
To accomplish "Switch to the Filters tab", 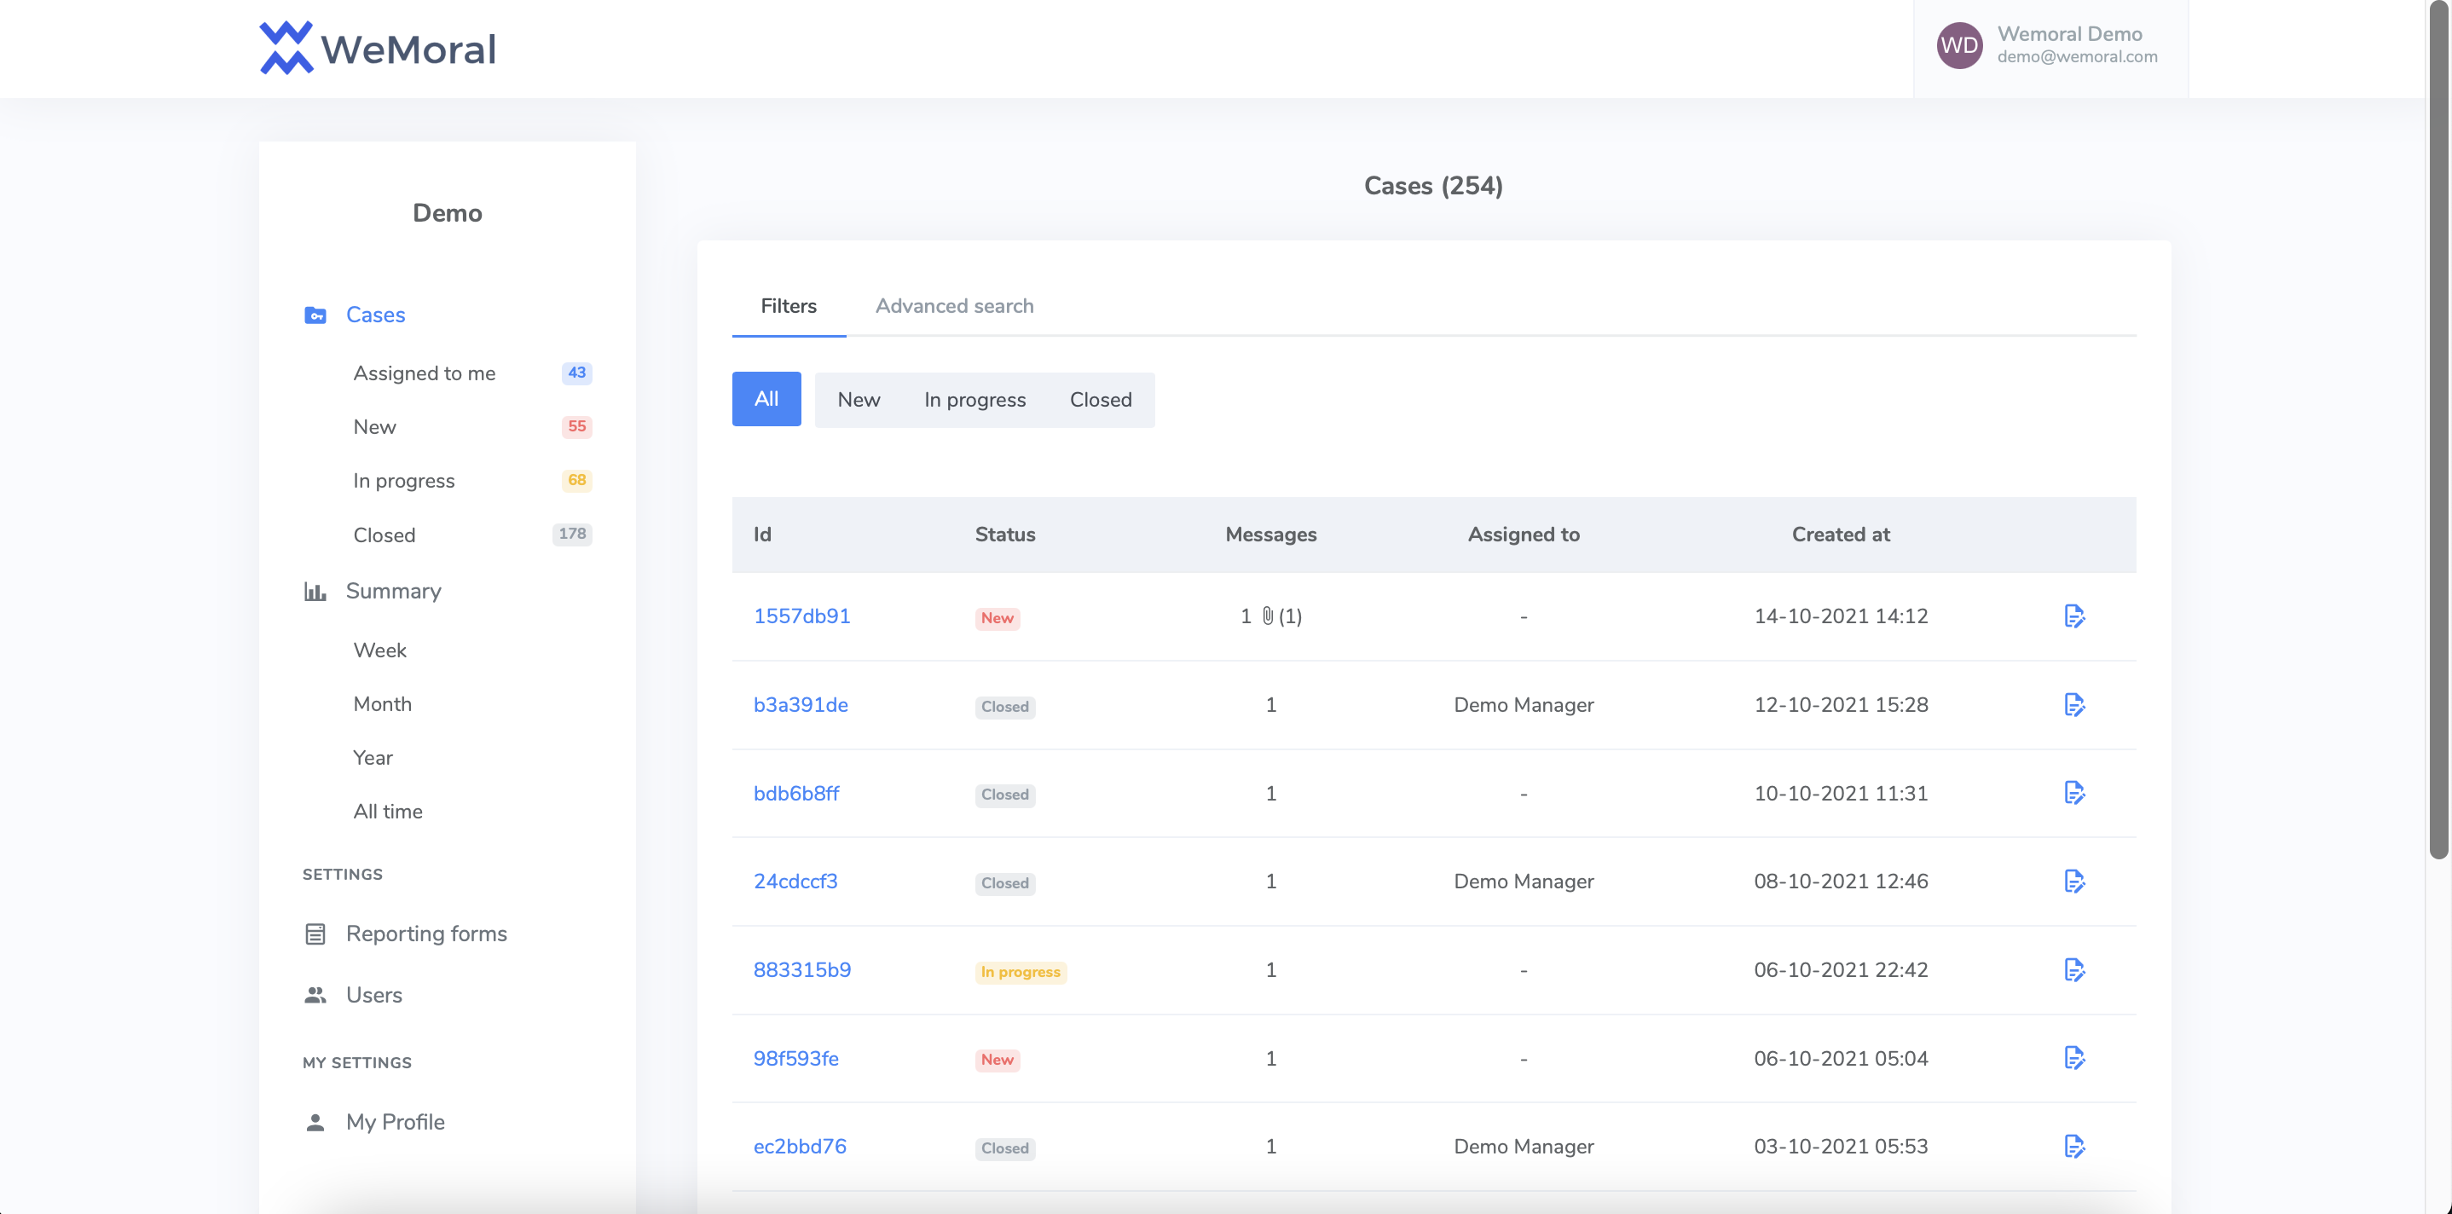I will point(788,306).
